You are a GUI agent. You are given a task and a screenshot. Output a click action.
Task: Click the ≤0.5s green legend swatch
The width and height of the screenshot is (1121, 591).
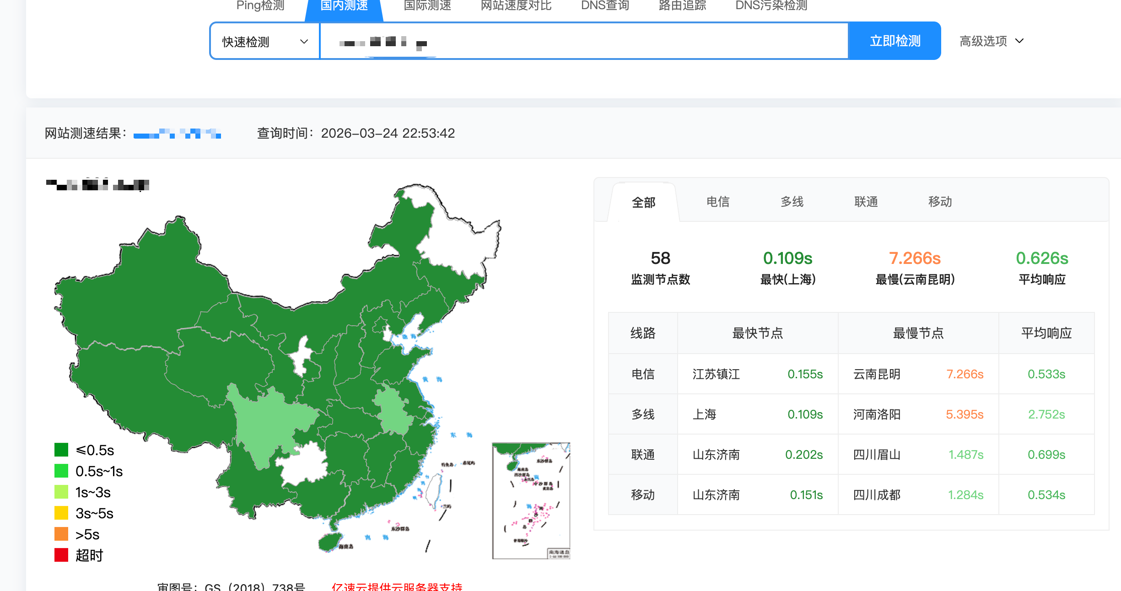(x=60, y=450)
